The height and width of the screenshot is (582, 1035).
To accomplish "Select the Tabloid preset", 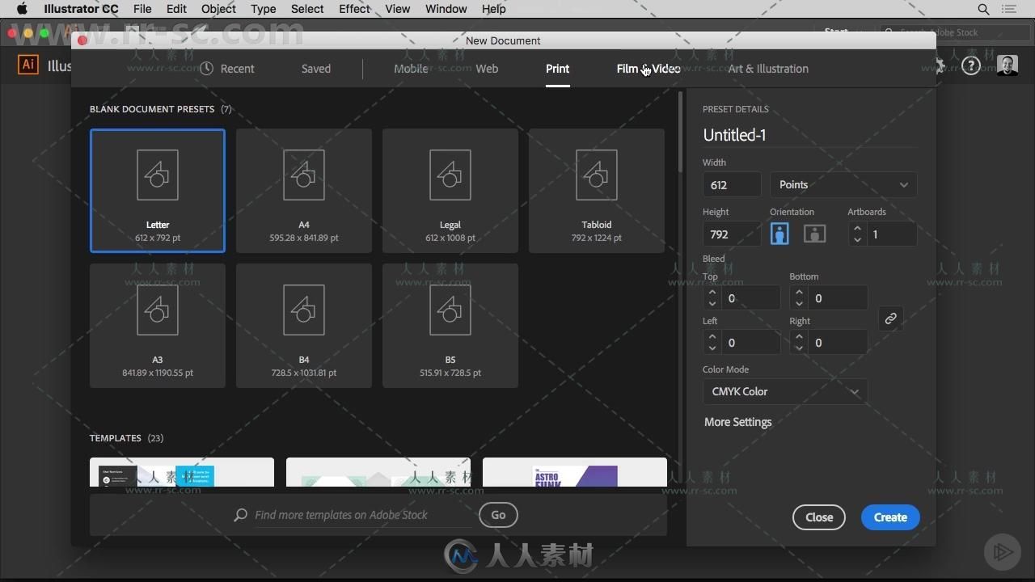I will click(x=597, y=191).
